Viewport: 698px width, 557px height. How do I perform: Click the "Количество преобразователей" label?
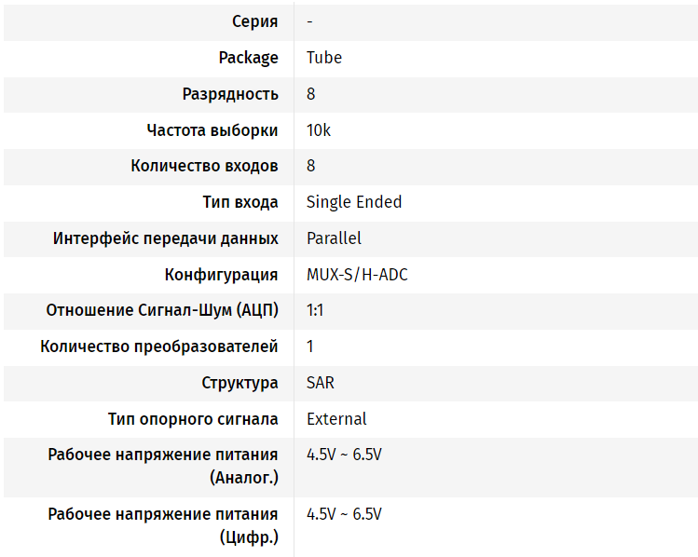pos(158,347)
